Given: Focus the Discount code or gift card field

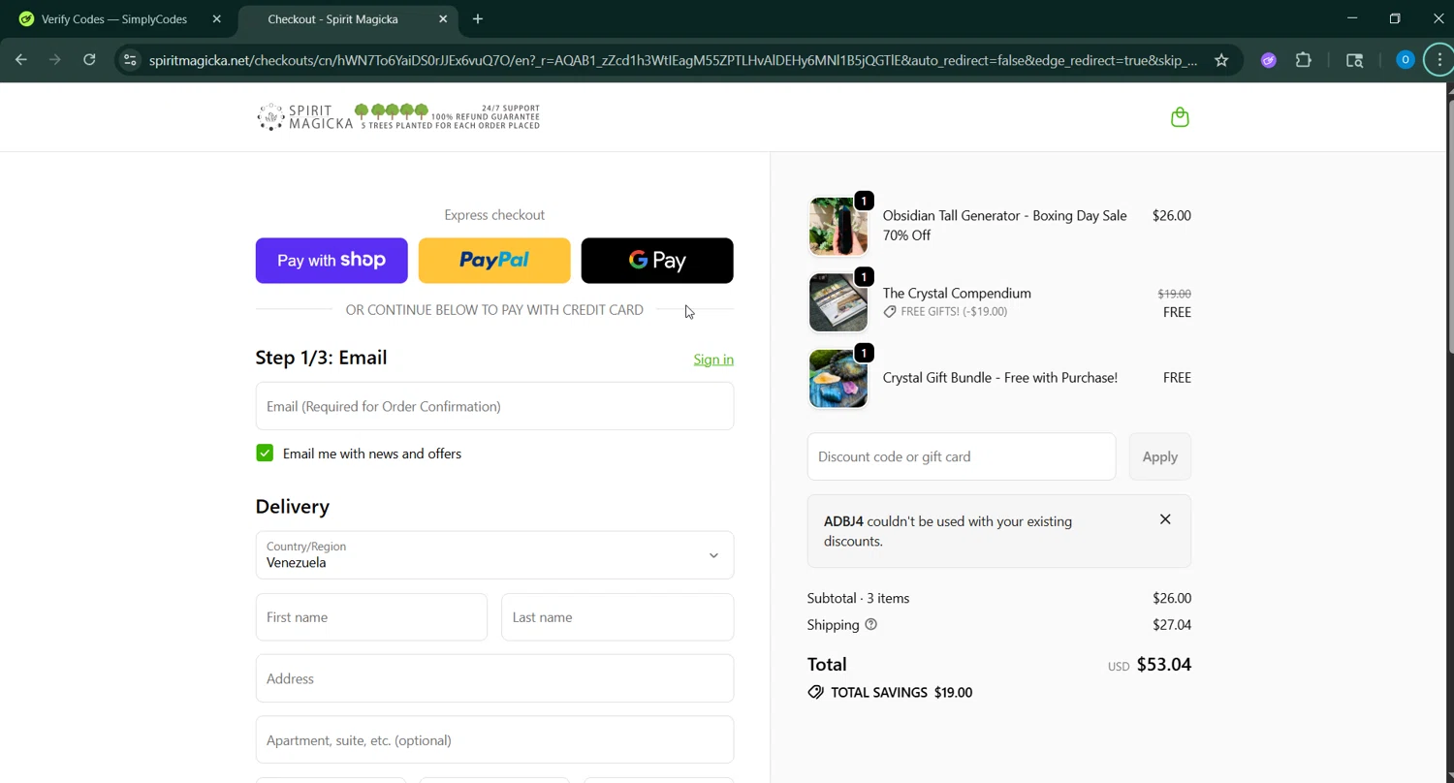Looking at the screenshot, I should 962,456.
